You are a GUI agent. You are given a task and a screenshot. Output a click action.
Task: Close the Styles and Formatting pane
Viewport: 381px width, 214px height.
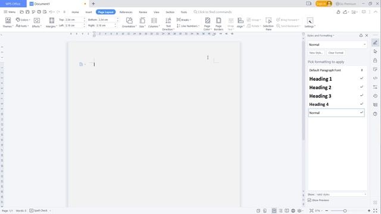(x=367, y=36)
